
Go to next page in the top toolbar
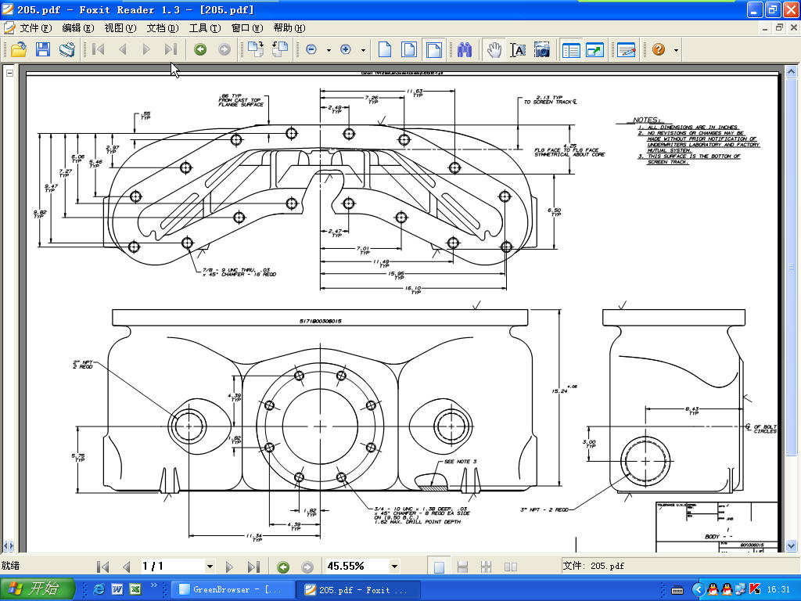click(146, 49)
